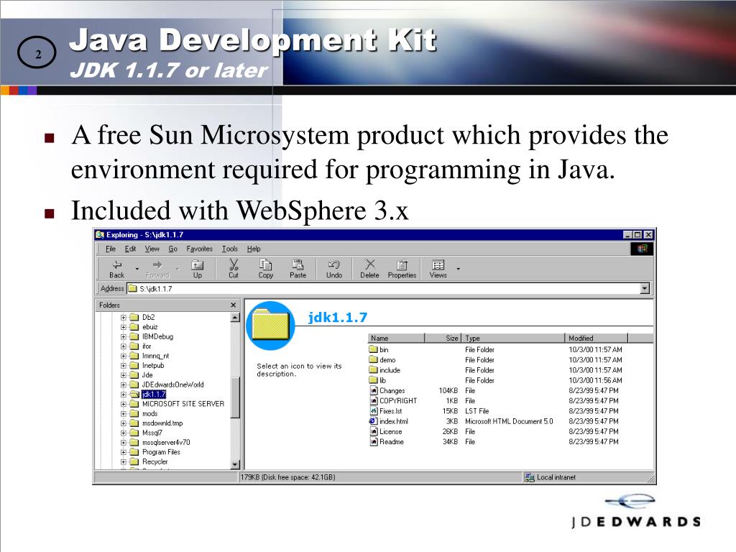This screenshot has height=552, width=736.
Task: Click the Windows logo throbber icon
Action: [x=642, y=249]
